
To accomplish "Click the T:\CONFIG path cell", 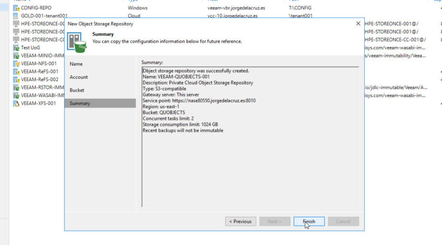I will [x=300, y=8].
